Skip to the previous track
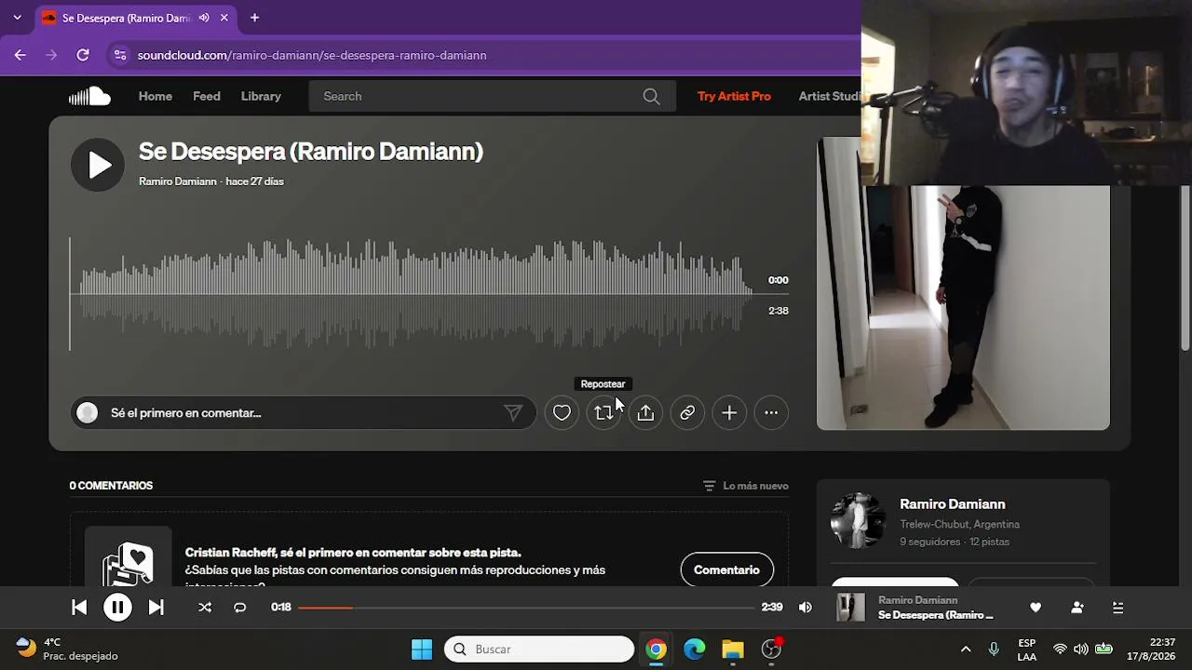The width and height of the screenshot is (1192, 670). pyautogui.click(x=79, y=608)
